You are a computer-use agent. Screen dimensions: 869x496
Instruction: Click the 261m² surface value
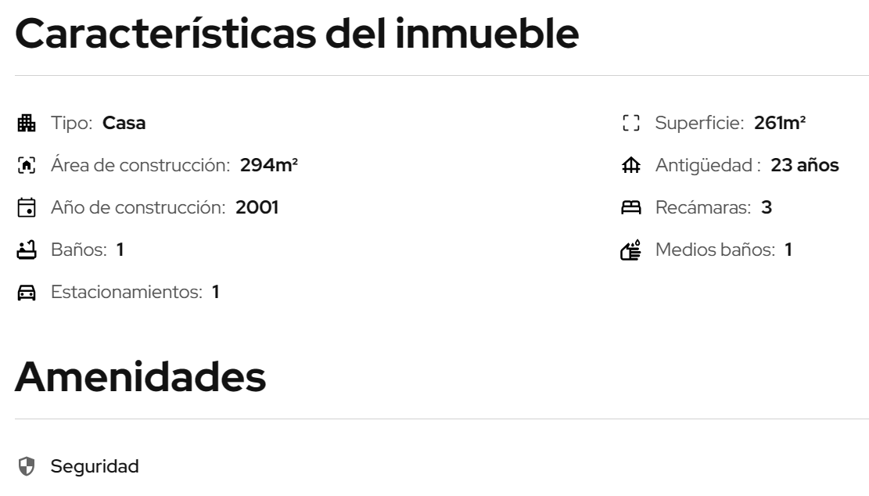pyautogui.click(x=780, y=123)
